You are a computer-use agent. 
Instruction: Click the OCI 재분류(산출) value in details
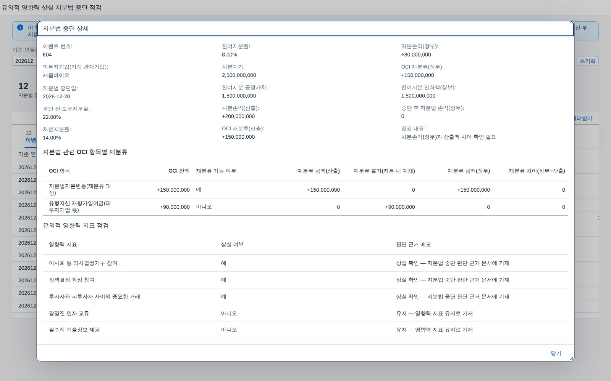click(x=238, y=137)
